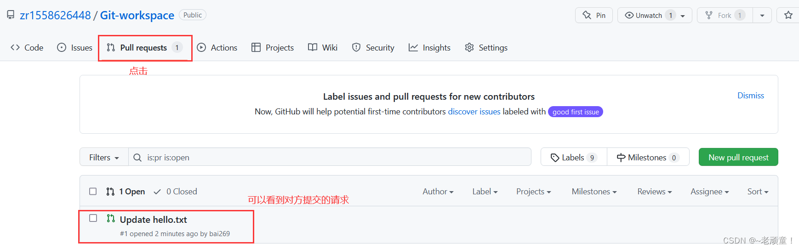
Task: Click the Labels tag icon
Action: (555, 158)
